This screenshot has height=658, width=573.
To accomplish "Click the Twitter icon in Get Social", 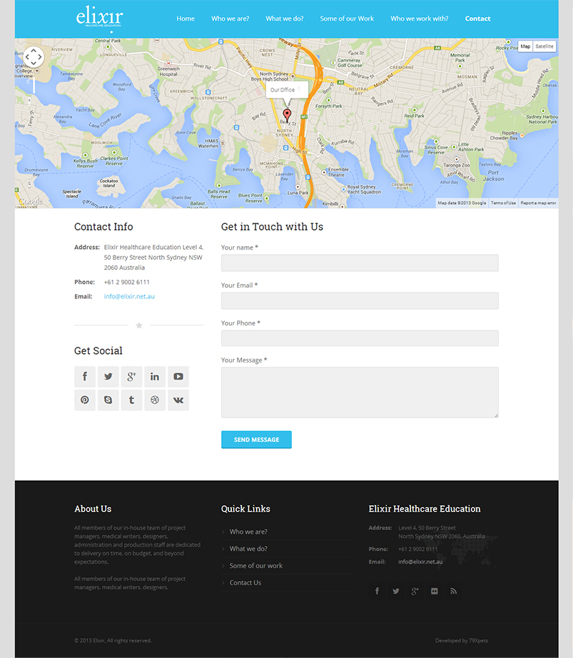I will click(x=108, y=376).
